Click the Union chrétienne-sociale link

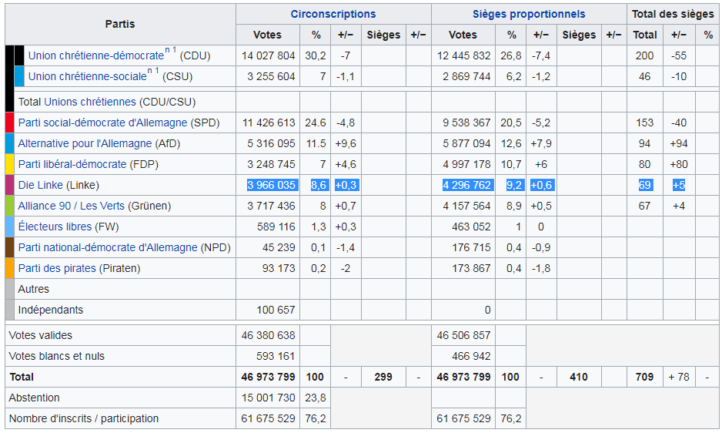(x=87, y=76)
